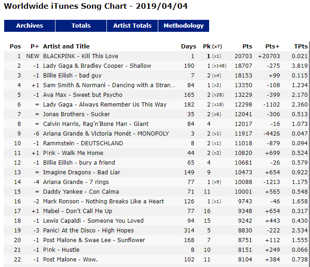Click the Pts column header
Image resolution: width=310 pixels, height=267 pixels.
tap(247, 47)
